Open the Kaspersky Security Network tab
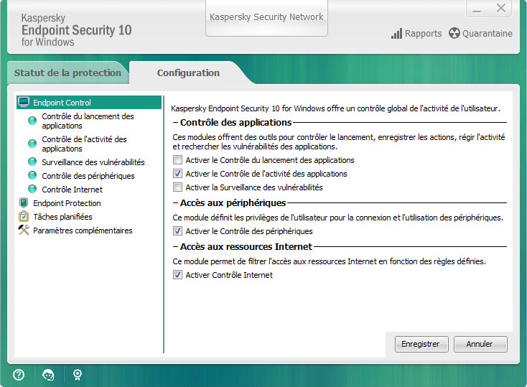The width and height of the screenshot is (527, 387). [266, 17]
